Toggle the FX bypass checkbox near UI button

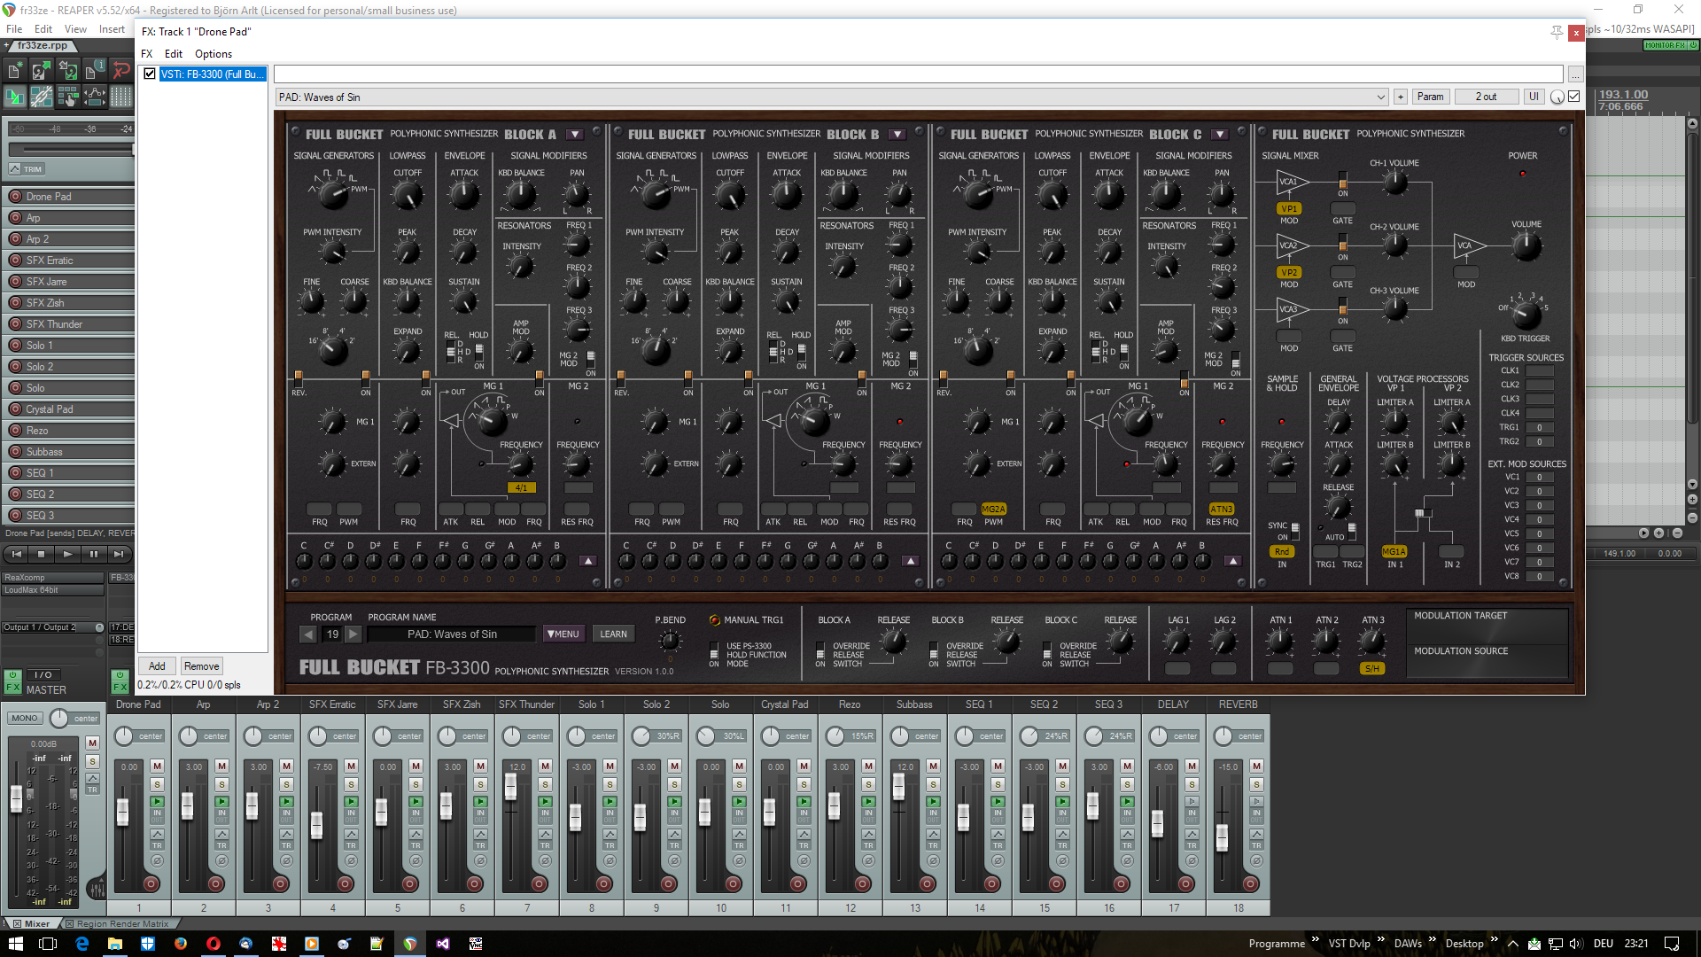pos(1574,97)
